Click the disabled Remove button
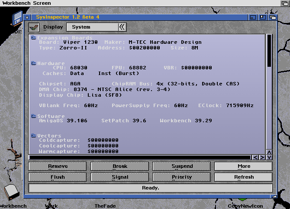 click(58, 166)
